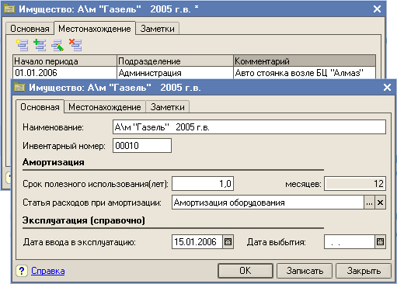Viewport: 397px width, 284px height.
Task: Click the empty Дата выбытия date field
Action: (x=350, y=242)
